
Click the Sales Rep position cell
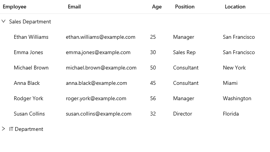pyautogui.click(x=184, y=52)
